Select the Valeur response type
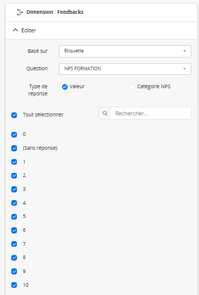Screen dimensions: 199x295 [x=65, y=87]
